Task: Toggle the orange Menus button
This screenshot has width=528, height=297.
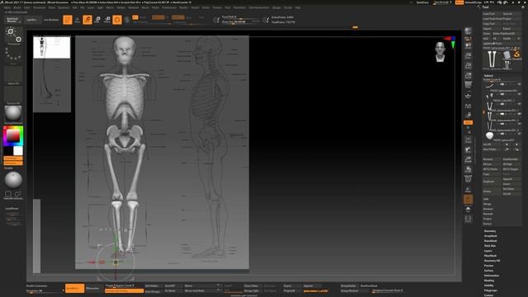Action: click(459, 2)
